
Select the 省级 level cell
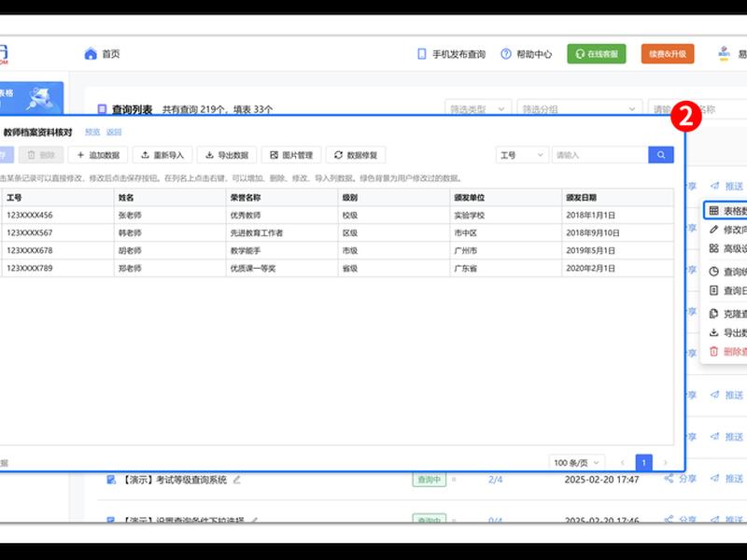coord(393,268)
